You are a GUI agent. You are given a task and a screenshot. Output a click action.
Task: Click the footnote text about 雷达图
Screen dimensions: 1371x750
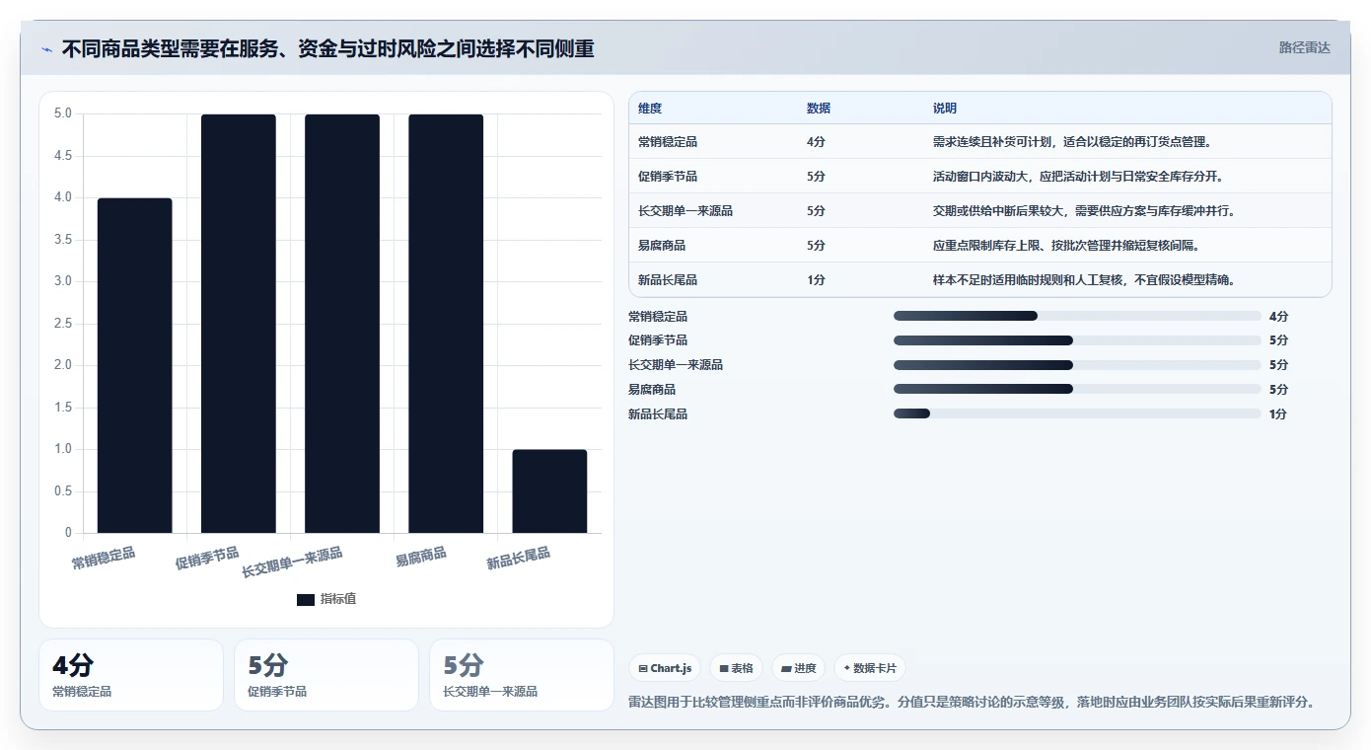click(x=974, y=702)
